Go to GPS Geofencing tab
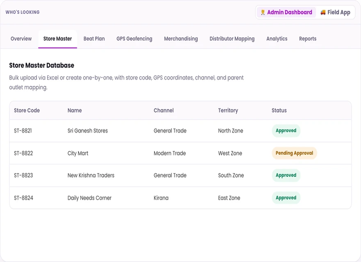 point(135,38)
